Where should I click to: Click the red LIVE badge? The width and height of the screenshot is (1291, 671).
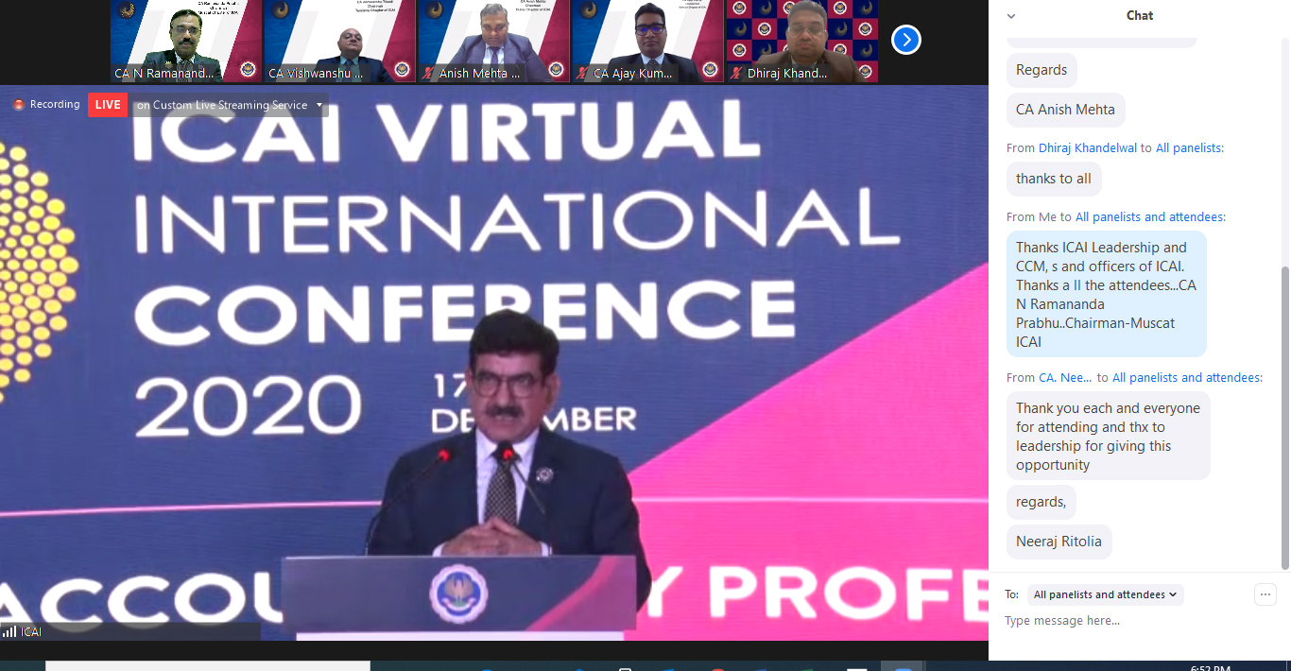click(108, 105)
